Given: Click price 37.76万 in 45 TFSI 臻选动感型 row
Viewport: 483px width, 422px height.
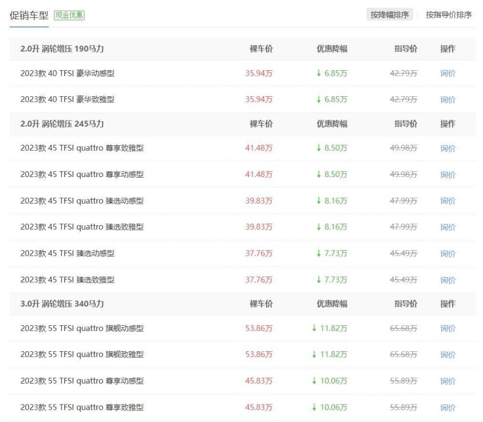Looking at the screenshot, I should 259,253.
